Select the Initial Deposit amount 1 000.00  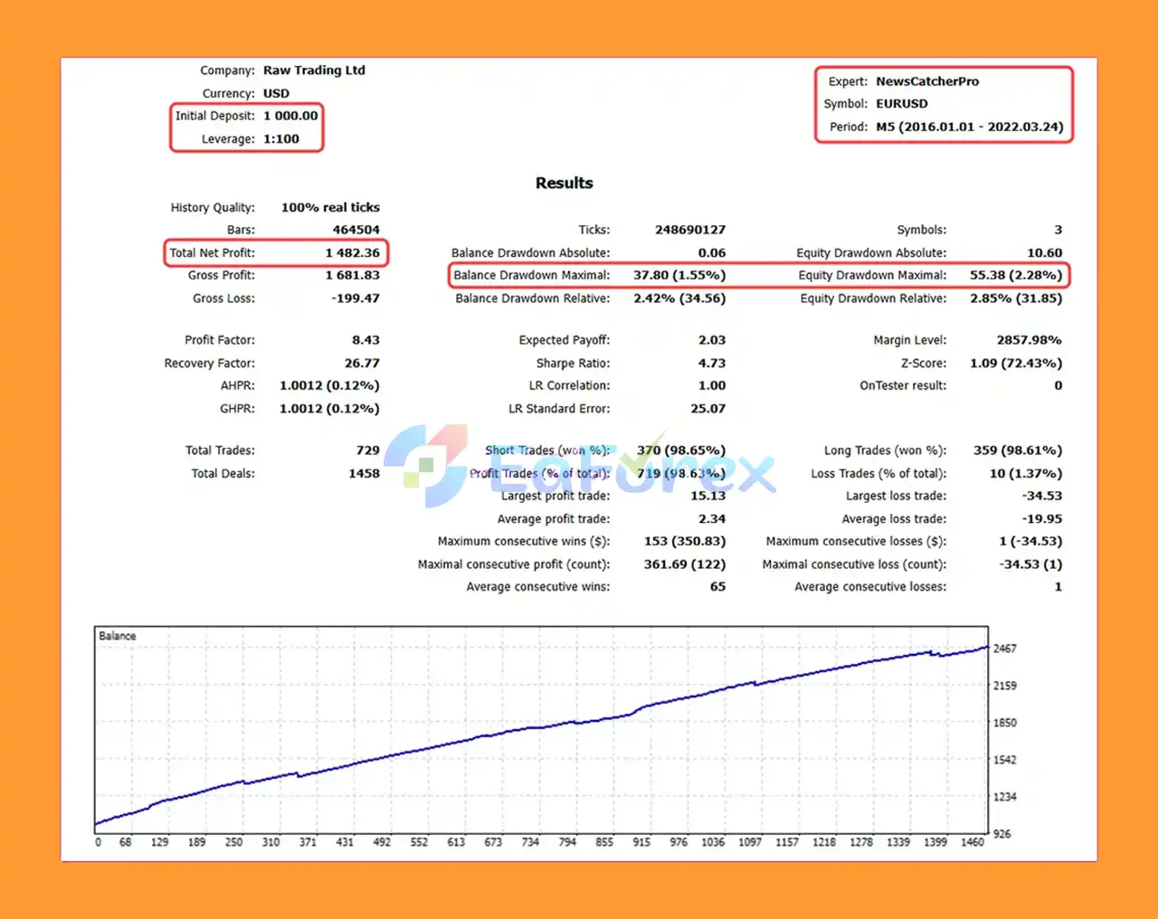[290, 116]
